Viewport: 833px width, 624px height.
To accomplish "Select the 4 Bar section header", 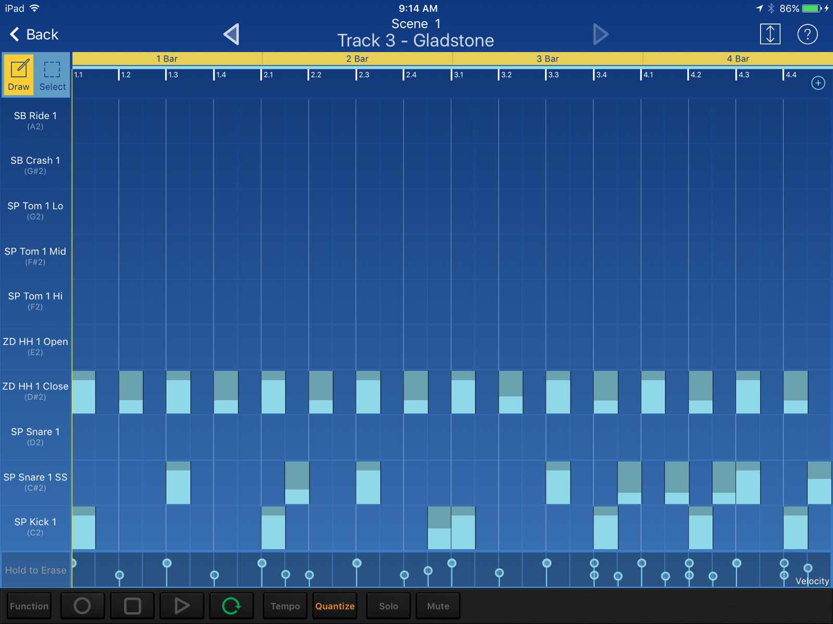I will point(738,59).
